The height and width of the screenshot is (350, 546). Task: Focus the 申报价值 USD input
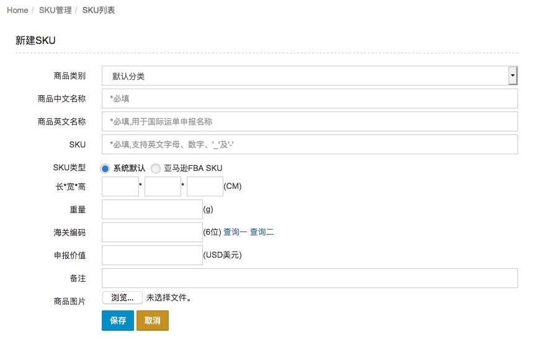pos(152,255)
